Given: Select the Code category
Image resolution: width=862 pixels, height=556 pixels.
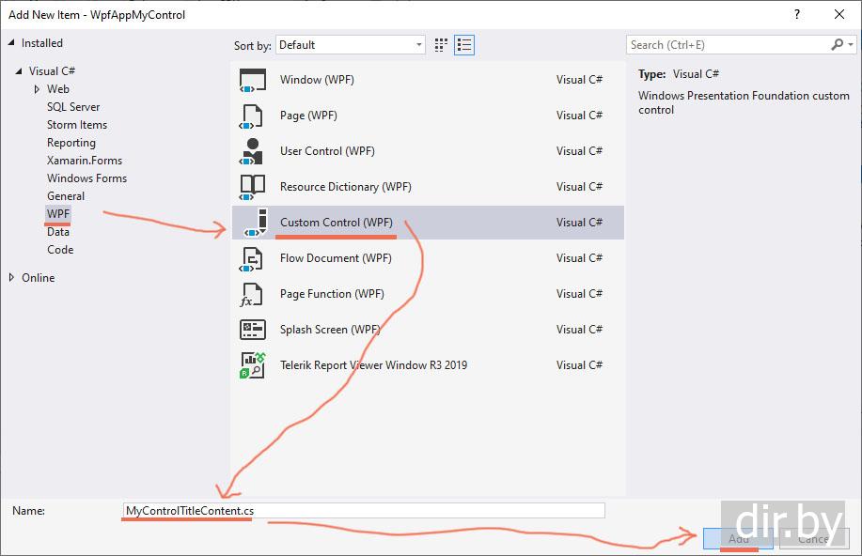Looking at the screenshot, I should pos(60,250).
